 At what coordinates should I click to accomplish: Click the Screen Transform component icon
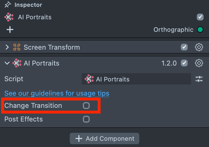(x=17, y=47)
